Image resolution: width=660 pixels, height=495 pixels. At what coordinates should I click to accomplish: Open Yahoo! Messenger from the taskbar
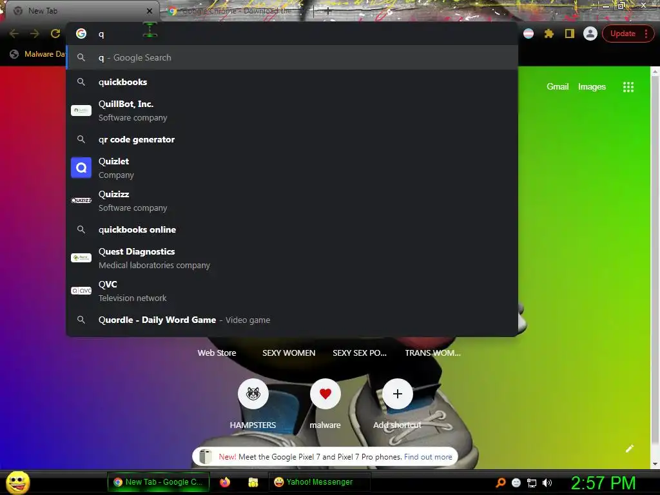pos(319,482)
